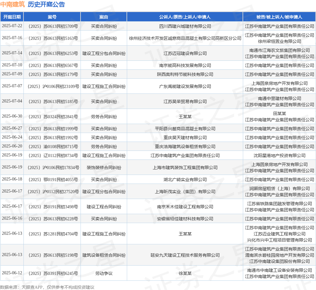Viewport: 316px width, 290px height.
Task: Select case number (2025)苏0613民初6567号
Action: (x=53, y=65)
